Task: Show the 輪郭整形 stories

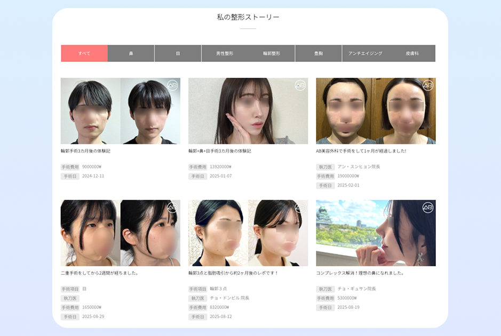Action: pos(272,53)
